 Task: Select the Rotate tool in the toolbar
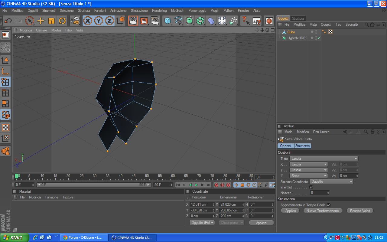(62, 21)
